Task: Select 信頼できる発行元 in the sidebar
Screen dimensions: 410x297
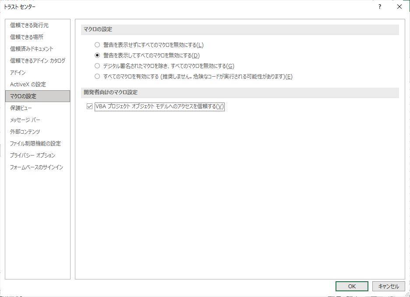Action: [x=28, y=25]
